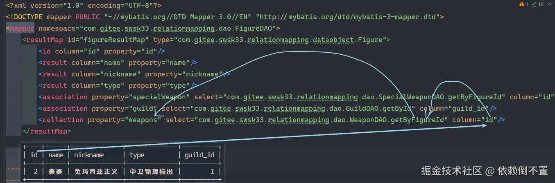Open the mybatis-3-mapper.dtd URL in the DOCTYPE line
Image resolution: width=555 pixels, height=183 pixels.
(348, 17)
